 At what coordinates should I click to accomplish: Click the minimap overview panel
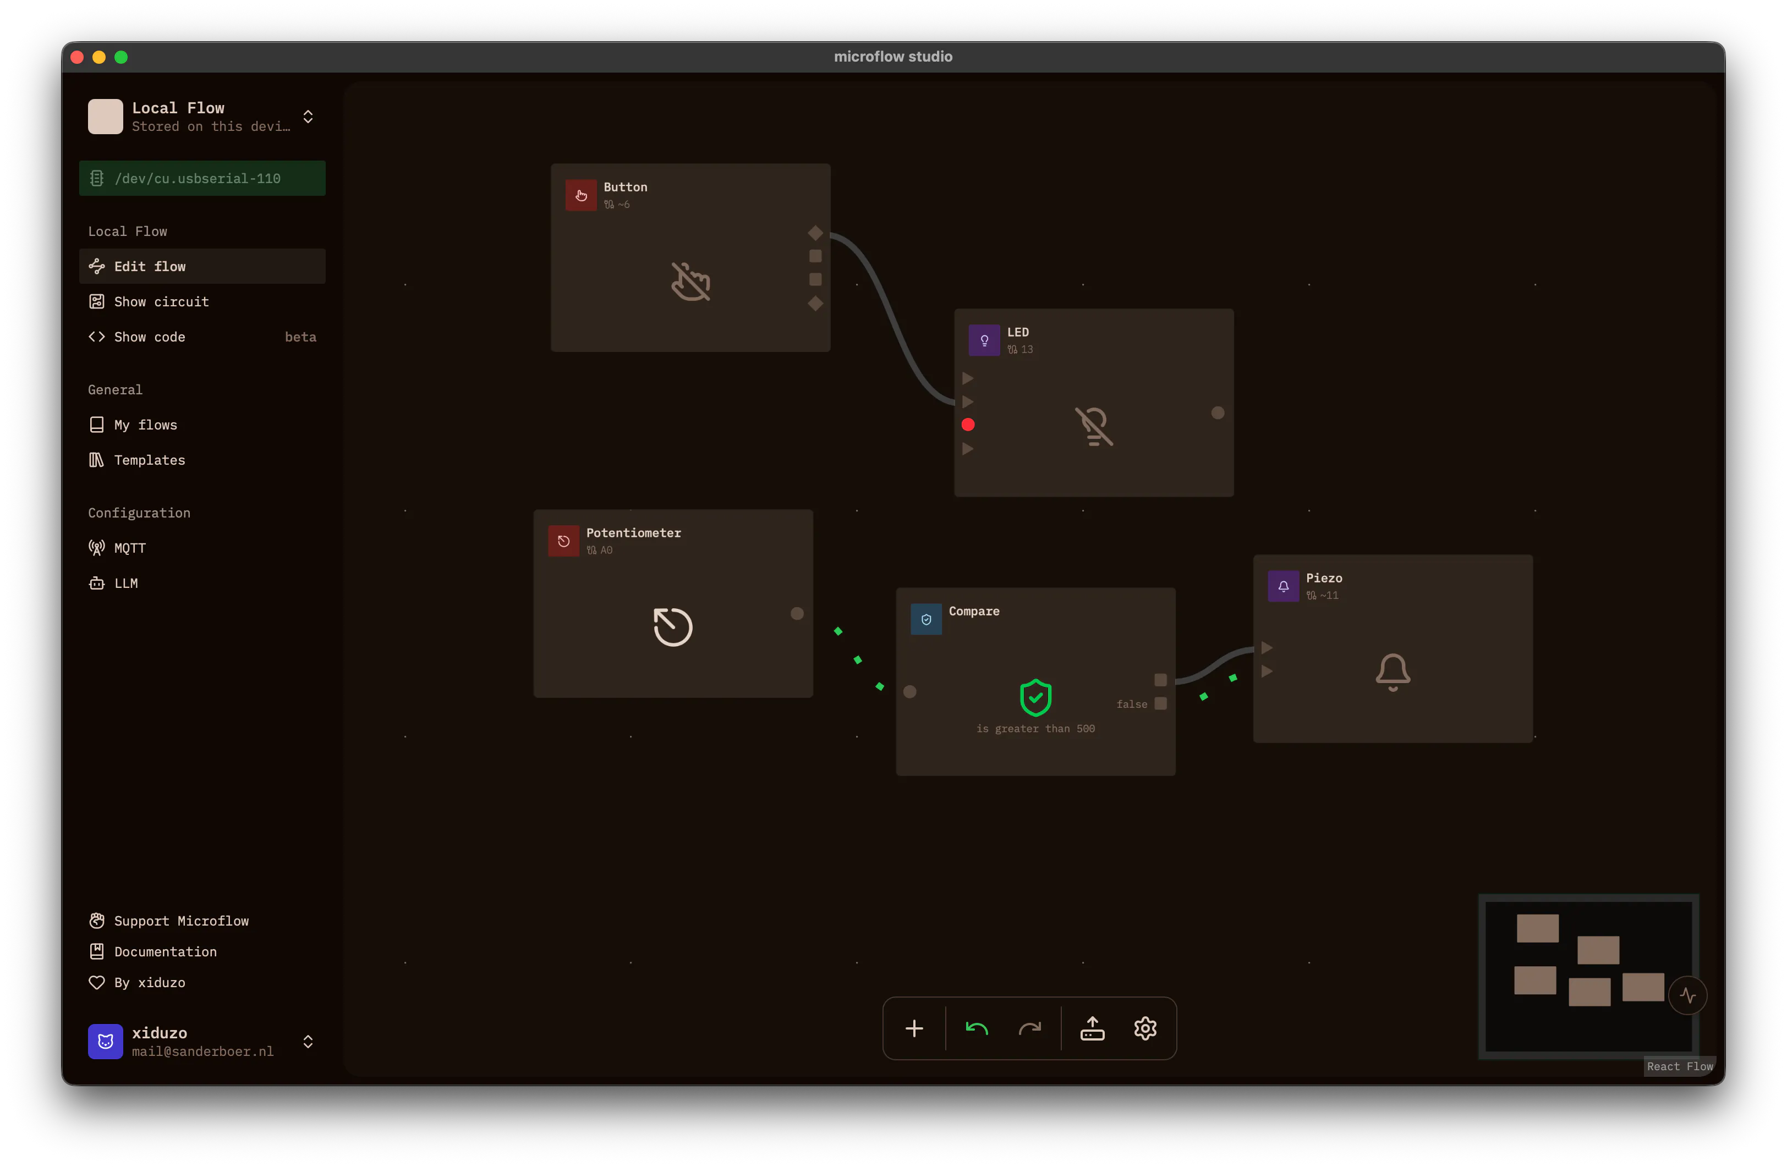point(1589,976)
